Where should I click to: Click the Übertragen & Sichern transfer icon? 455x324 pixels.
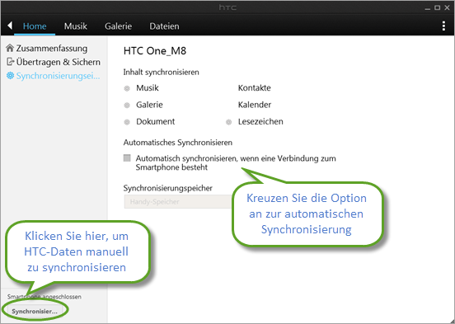point(10,62)
